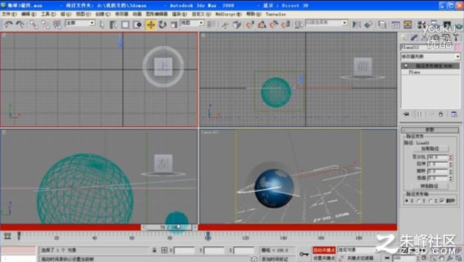Click the 拾取路径 Pick Path button
Viewport: 464px width, 262px height.
pos(430,149)
